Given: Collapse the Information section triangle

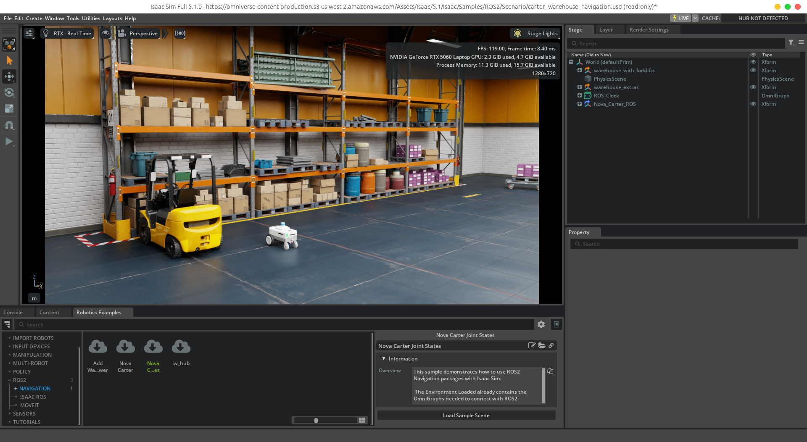Looking at the screenshot, I should [x=383, y=358].
